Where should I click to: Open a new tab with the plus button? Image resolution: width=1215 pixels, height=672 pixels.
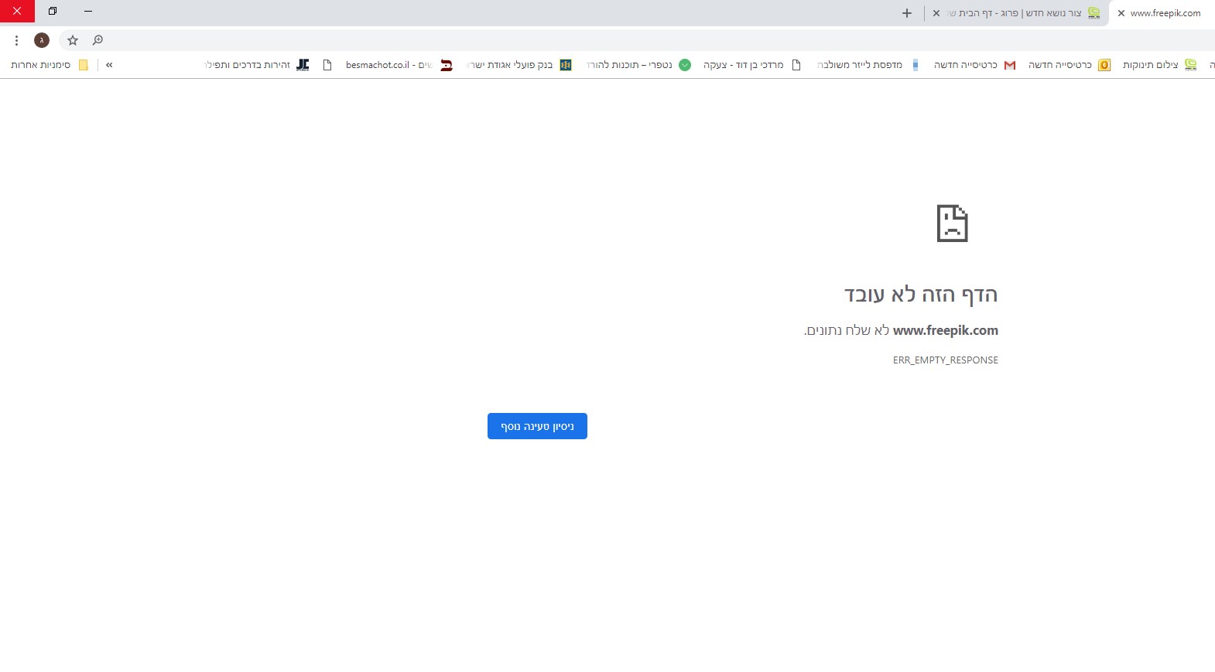[x=907, y=13]
